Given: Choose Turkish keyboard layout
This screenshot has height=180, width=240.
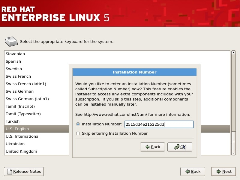Looking at the screenshot, I should pos(37,121).
